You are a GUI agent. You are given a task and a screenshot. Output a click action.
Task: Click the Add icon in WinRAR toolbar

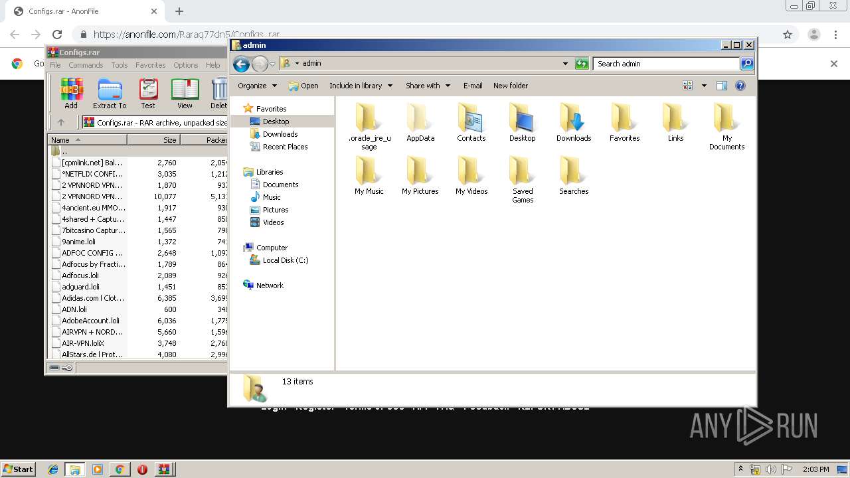pos(71,94)
